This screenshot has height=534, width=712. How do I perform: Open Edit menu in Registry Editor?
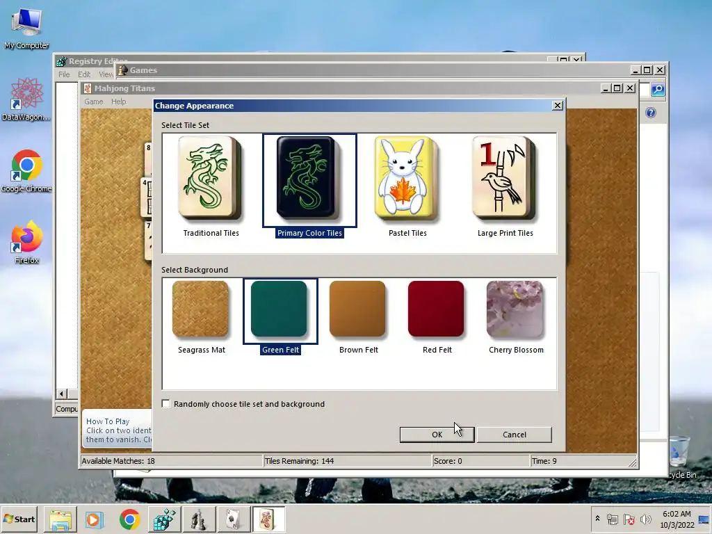(84, 74)
